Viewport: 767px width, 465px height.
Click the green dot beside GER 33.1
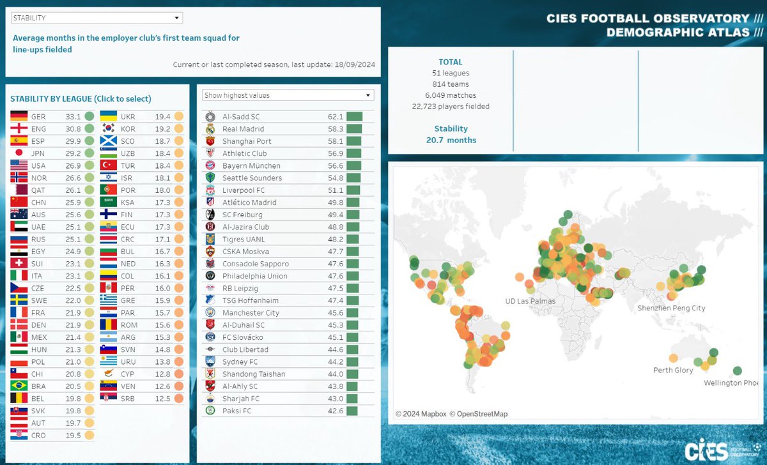(89, 117)
